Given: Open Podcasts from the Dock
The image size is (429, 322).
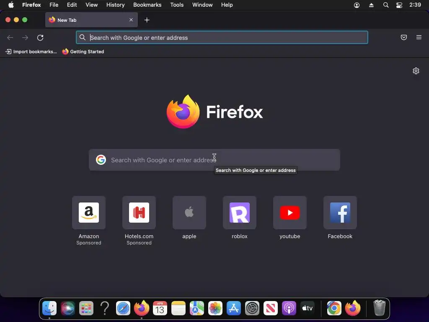Looking at the screenshot, I should coord(289,308).
